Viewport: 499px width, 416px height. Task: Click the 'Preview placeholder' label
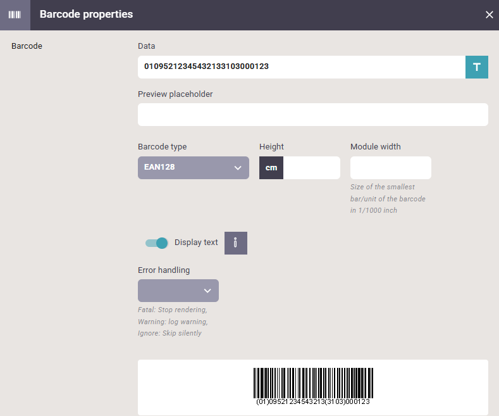(175, 94)
